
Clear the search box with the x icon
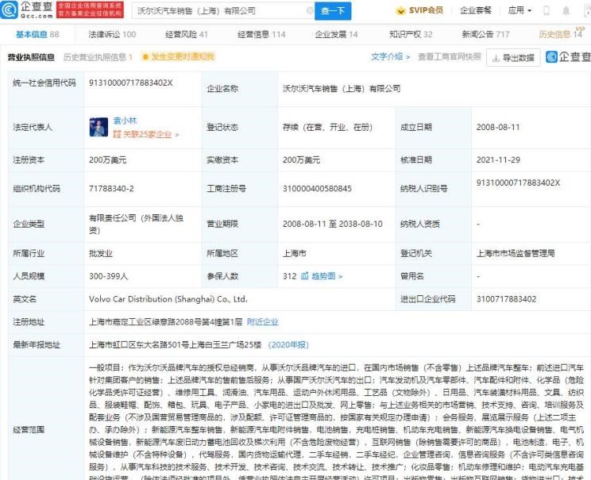(x=310, y=10)
